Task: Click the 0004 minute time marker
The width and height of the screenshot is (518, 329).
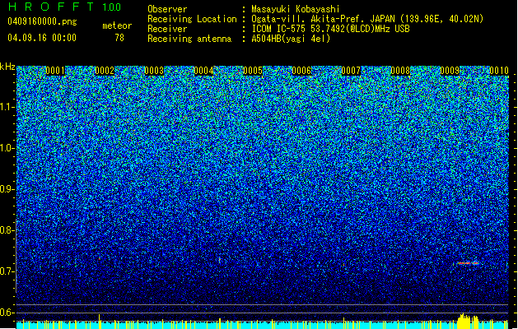Action: (203, 71)
